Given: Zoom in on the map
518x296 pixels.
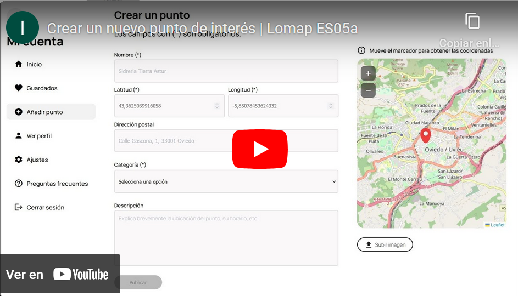Looking at the screenshot, I should (368, 73).
